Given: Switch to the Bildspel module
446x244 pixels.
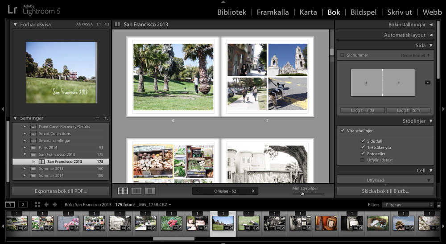Looking at the screenshot, I should coord(363,12).
